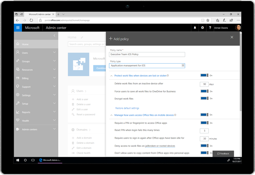Click the Feedback button

click(223, 154)
